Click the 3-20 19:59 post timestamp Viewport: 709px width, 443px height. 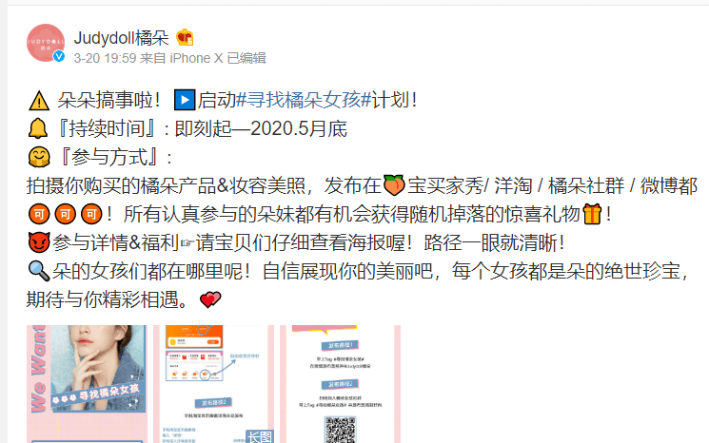(105, 58)
